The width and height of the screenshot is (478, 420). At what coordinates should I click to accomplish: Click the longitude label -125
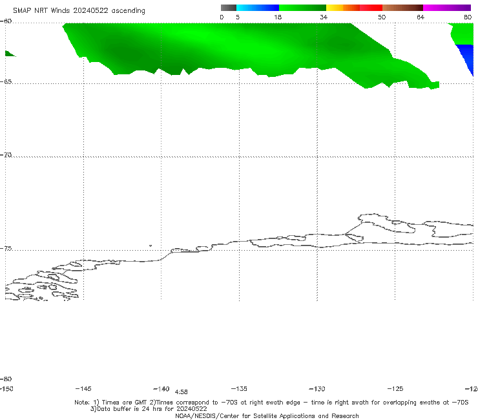tap(395, 388)
